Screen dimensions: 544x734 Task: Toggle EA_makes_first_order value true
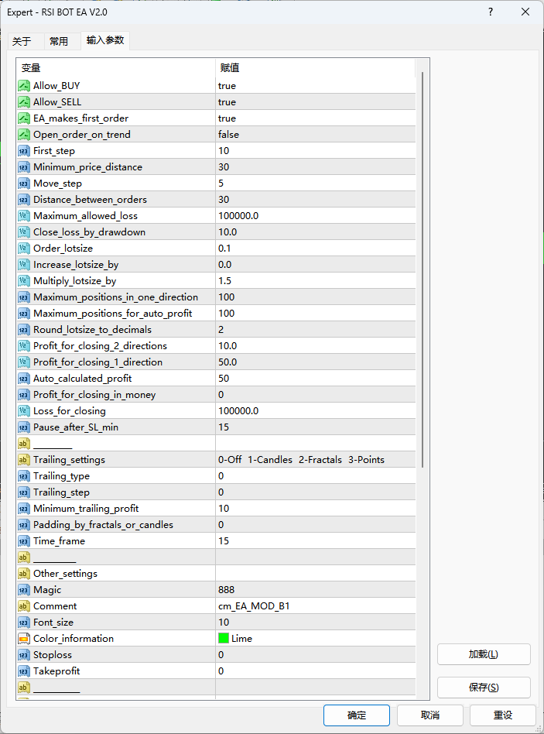pos(227,118)
